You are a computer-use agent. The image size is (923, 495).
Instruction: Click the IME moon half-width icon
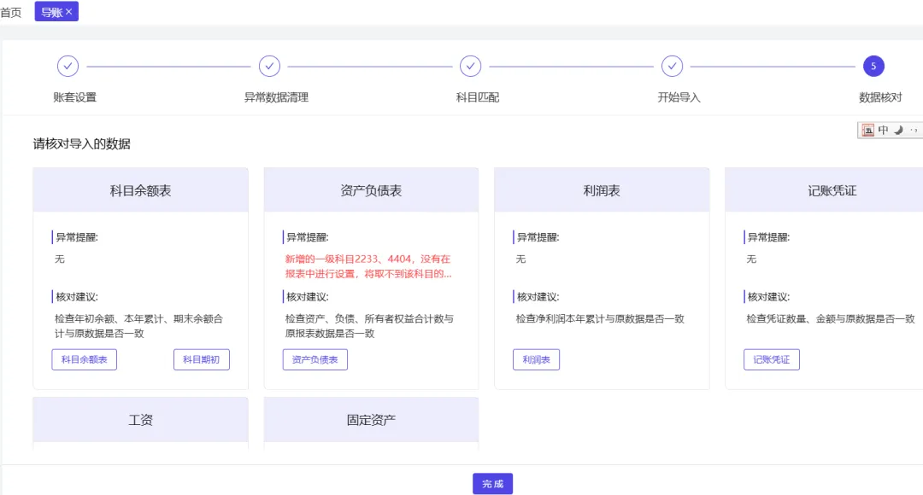898,130
